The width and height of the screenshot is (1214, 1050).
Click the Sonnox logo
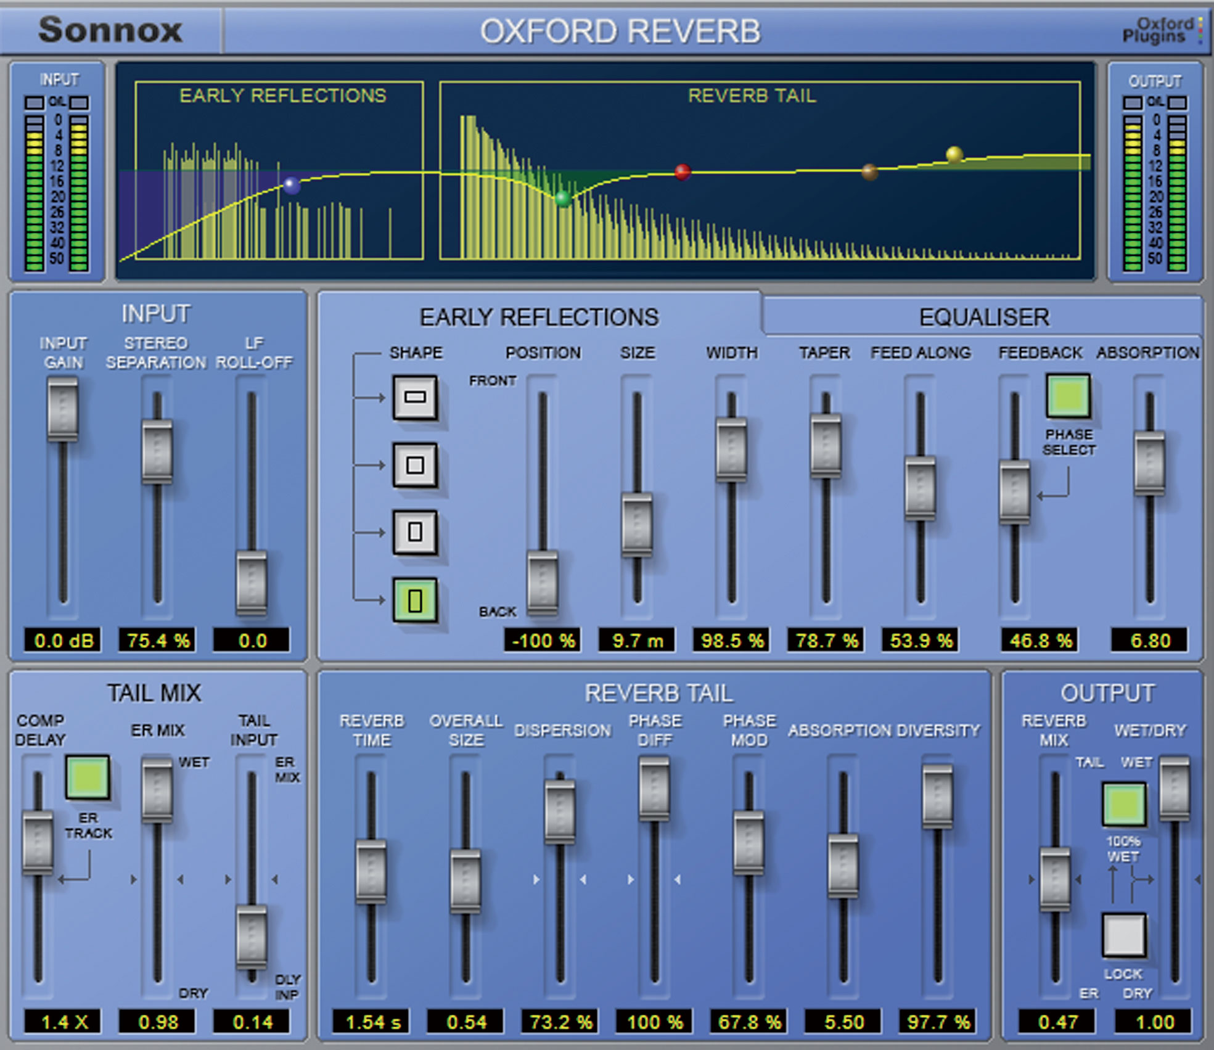pyautogui.click(x=111, y=30)
